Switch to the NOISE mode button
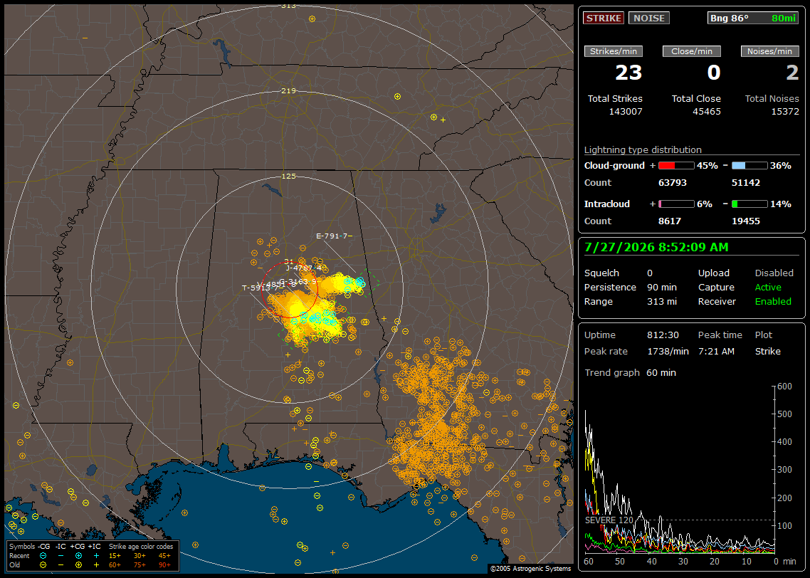 tap(649, 18)
